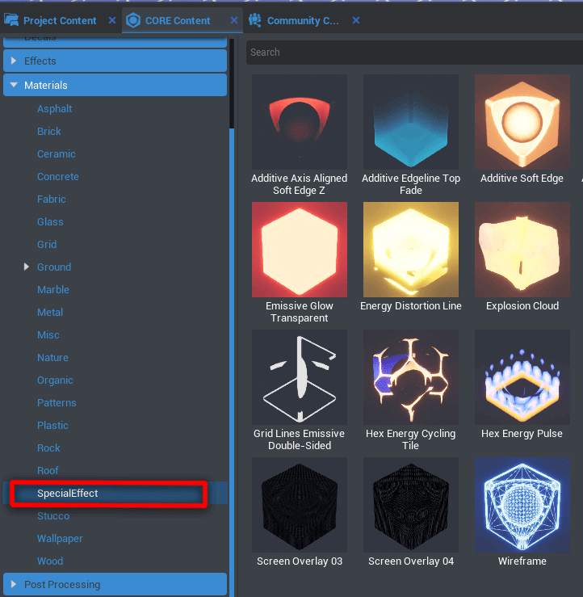Click the category list vertical scrollbar
The width and height of the screenshot is (583, 597).
point(232,323)
